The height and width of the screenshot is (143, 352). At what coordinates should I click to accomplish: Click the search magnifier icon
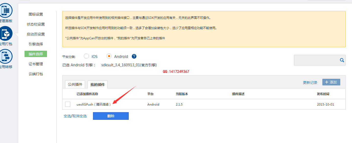(342, 60)
